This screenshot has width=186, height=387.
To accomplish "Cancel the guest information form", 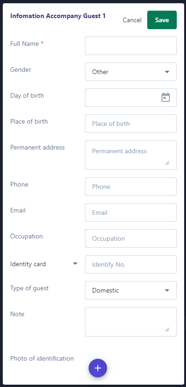I will [132, 20].
